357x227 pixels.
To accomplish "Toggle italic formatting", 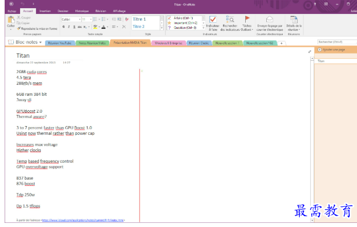I will [x=69, y=27].
